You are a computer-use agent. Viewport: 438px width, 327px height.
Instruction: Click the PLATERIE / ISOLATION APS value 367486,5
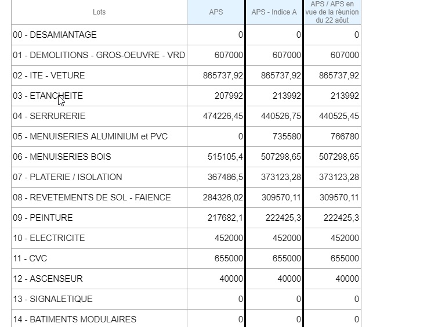pos(225,177)
